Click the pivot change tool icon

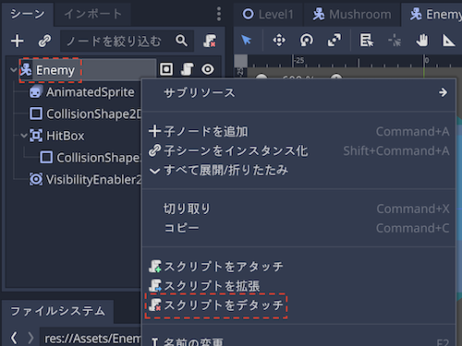[x=395, y=41]
